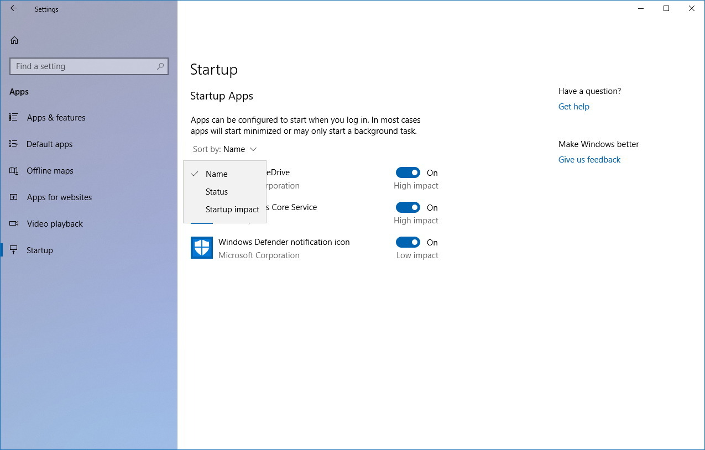Click the Low impact text
This screenshot has height=450, width=705.
[x=417, y=255]
